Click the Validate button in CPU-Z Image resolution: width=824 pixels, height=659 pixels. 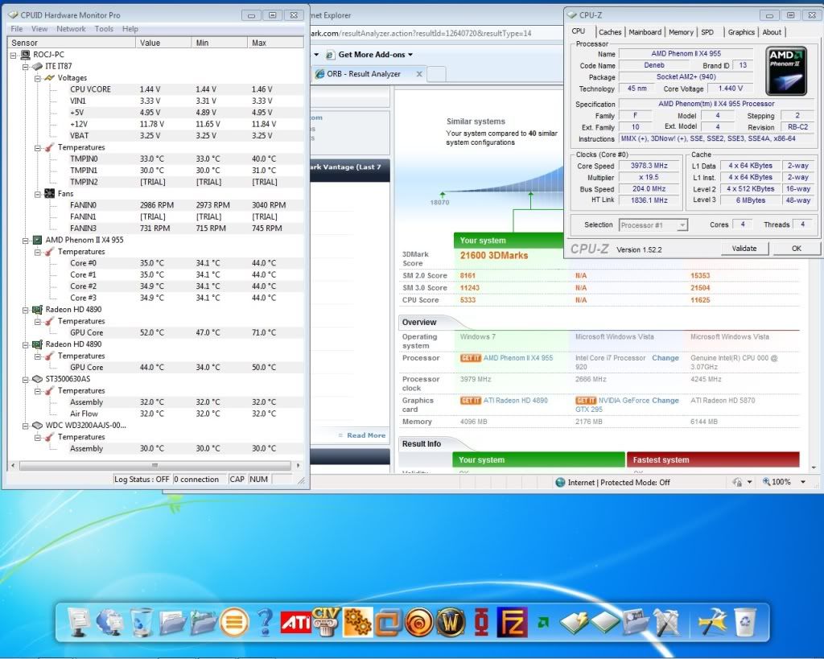tap(744, 249)
